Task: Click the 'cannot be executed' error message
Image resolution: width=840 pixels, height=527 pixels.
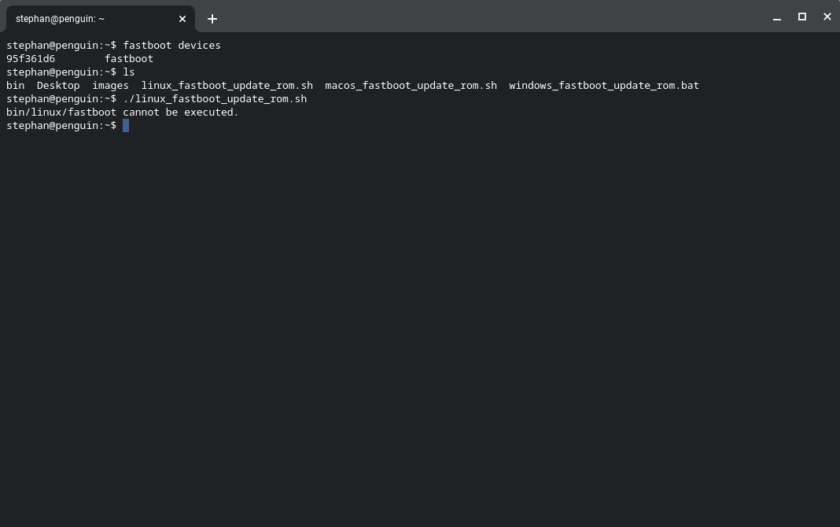Action: pyautogui.click(x=180, y=112)
